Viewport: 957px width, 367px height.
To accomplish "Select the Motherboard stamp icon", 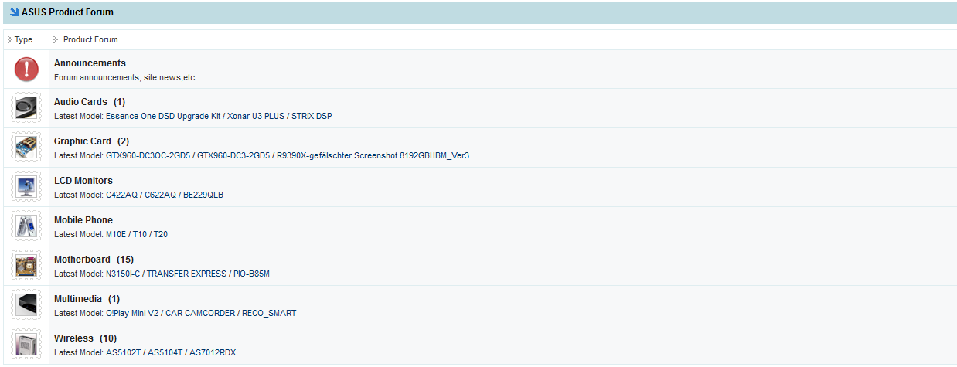I will pyautogui.click(x=26, y=266).
